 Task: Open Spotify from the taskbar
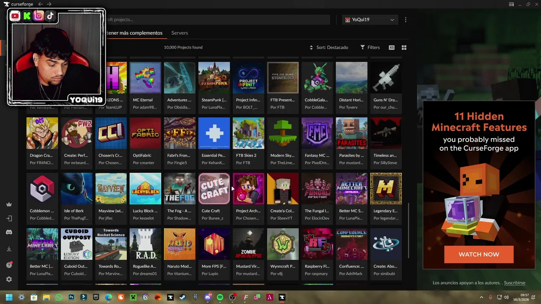[x=220, y=297]
